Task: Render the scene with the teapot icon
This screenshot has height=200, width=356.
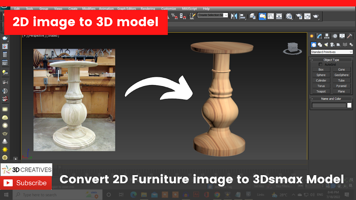Action: click(x=315, y=16)
